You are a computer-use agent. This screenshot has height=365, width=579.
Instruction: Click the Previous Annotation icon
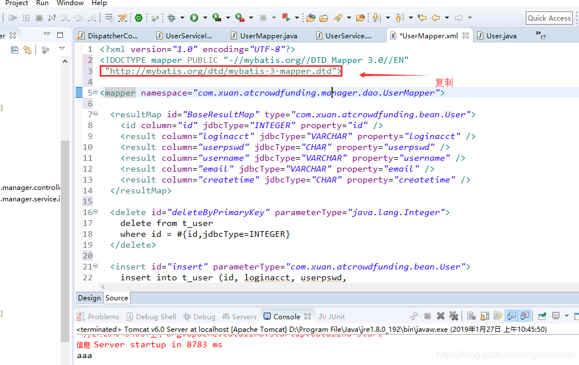pos(399,18)
